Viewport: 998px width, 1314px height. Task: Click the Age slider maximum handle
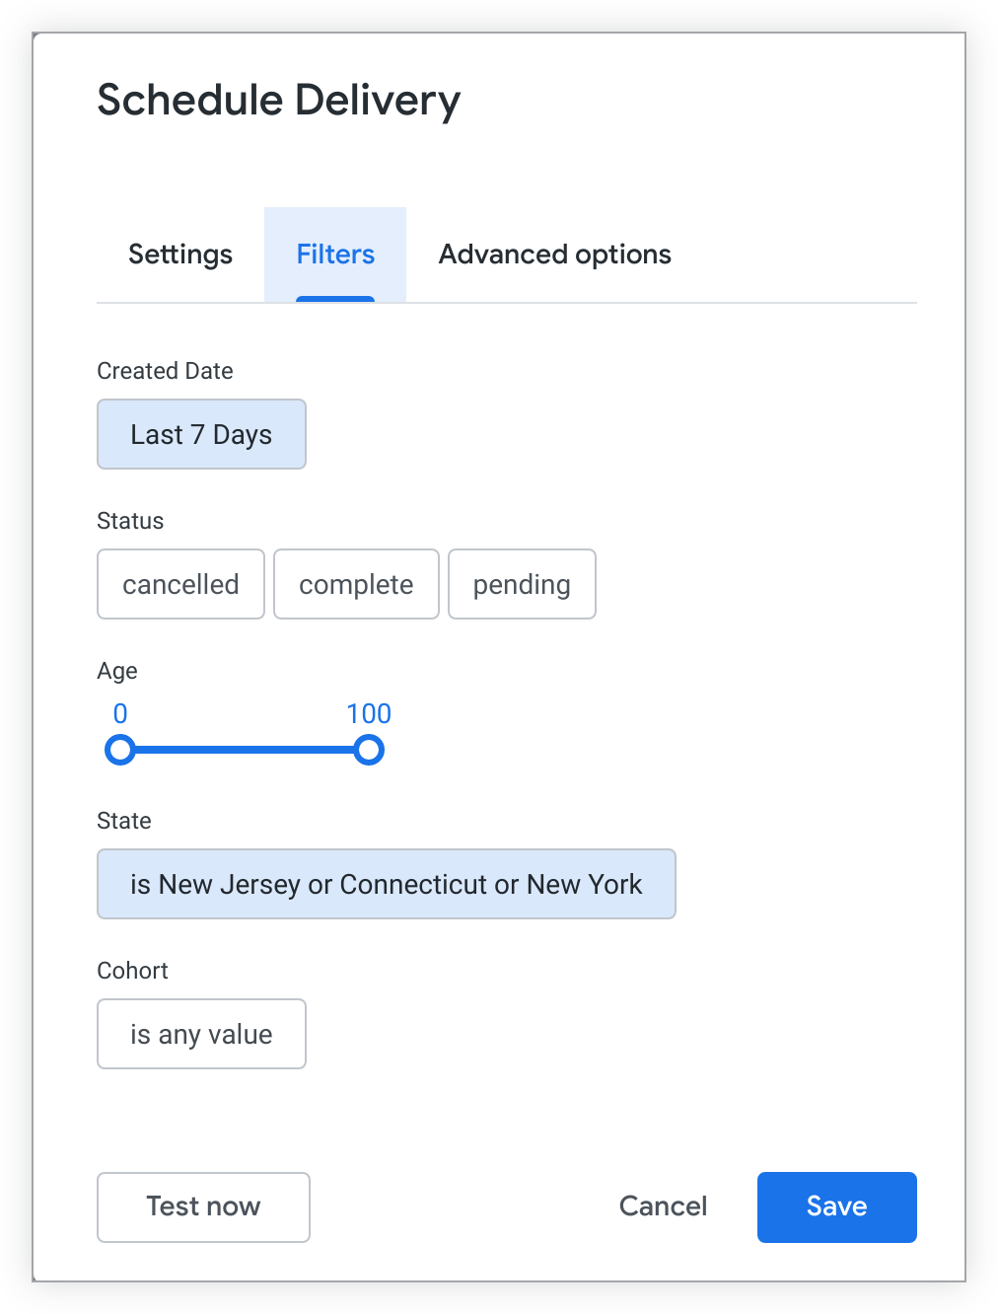[x=369, y=751]
